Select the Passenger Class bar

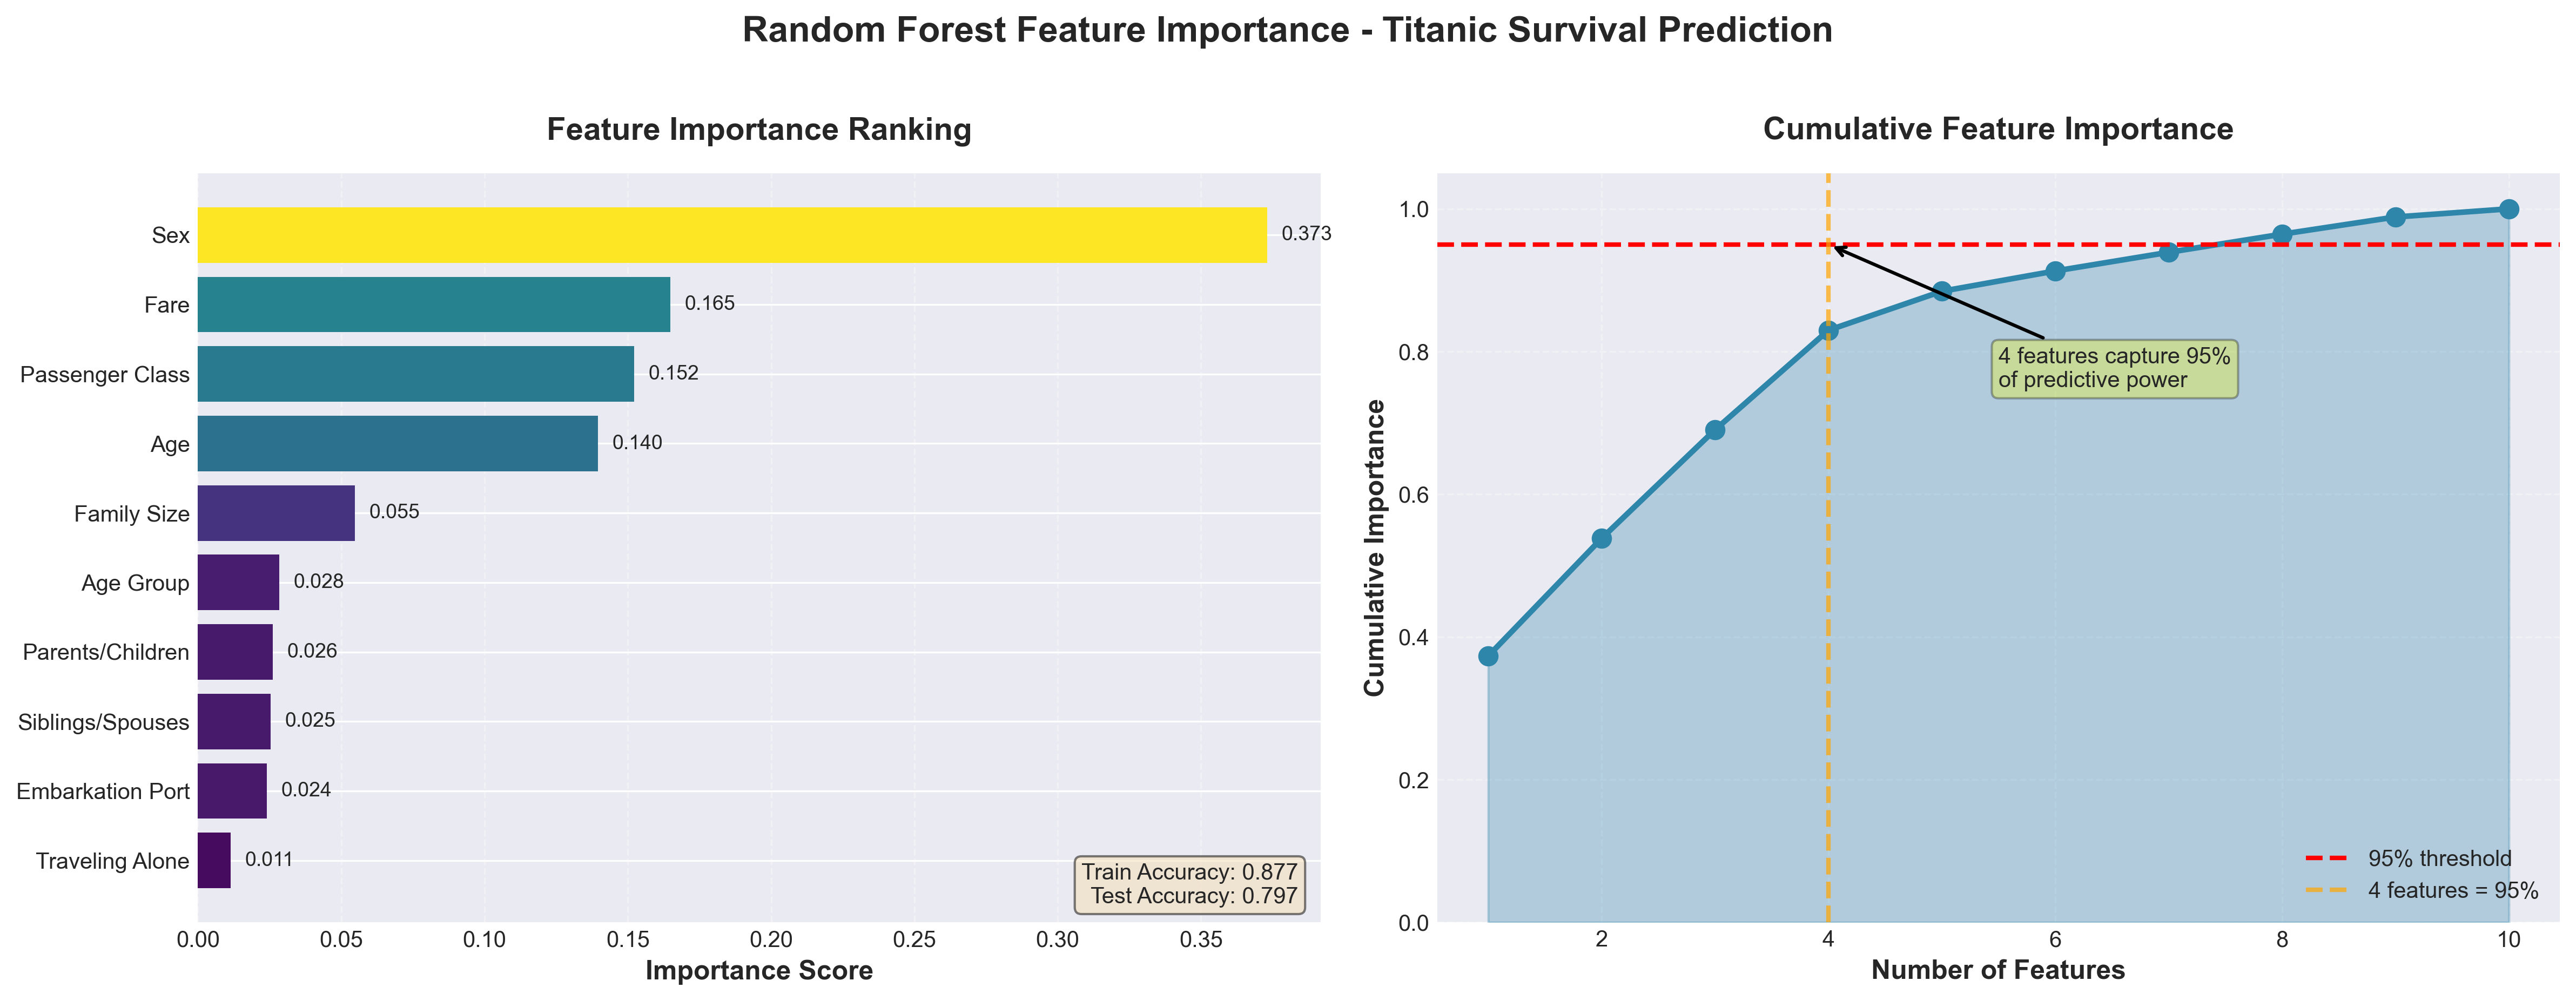point(415,374)
